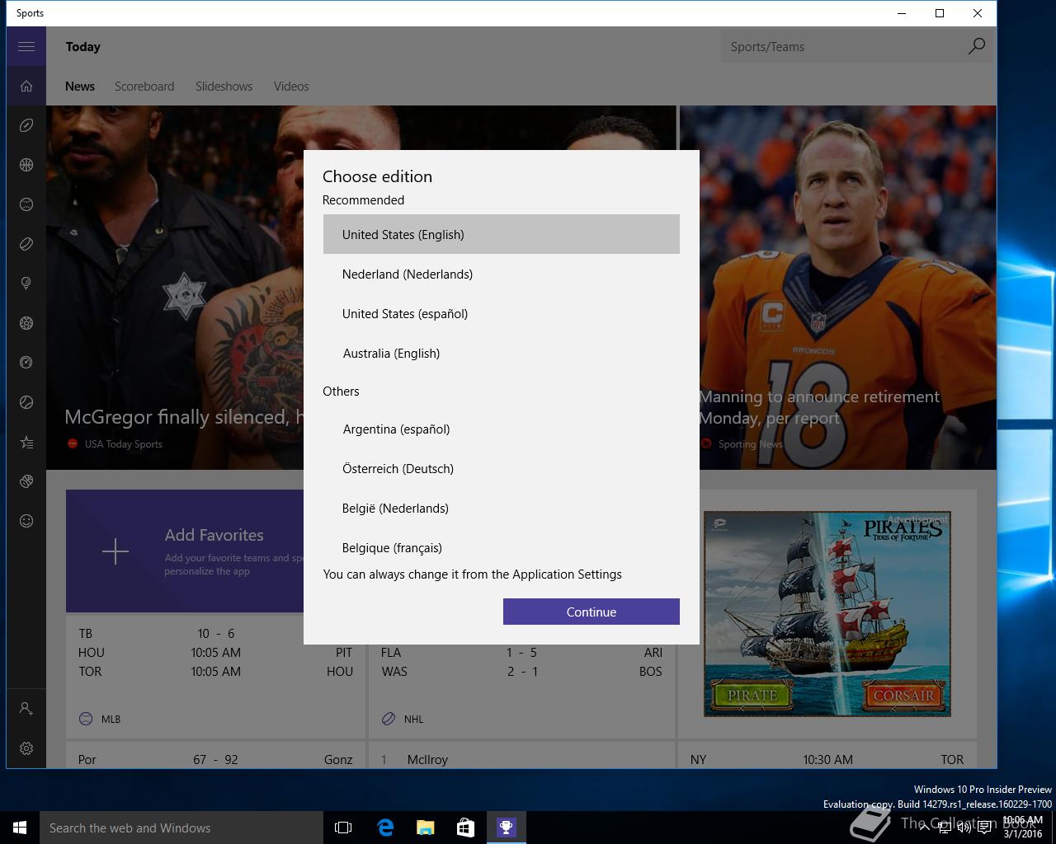The width and height of the screenshot is (1056, 844).
Task: Open the baseball section icon in sidebar
Action: tap(26, 204)
